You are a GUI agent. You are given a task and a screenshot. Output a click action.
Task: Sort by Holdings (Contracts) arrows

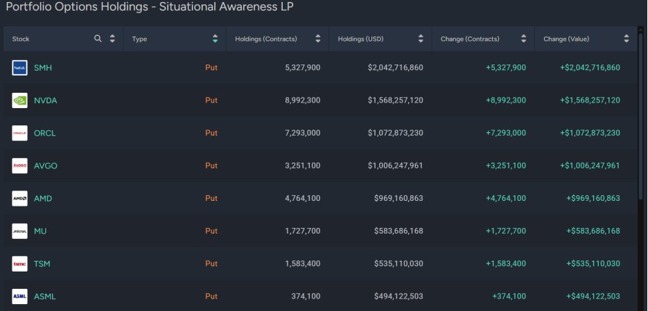[318, 39]
